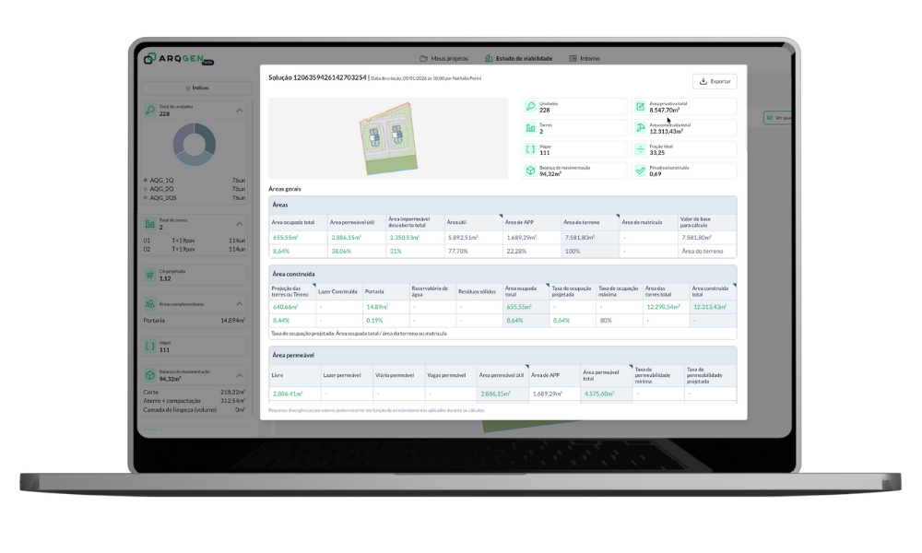Collapse the Áreas complementares section
This screenshot has height=553, width=922.
240,303
